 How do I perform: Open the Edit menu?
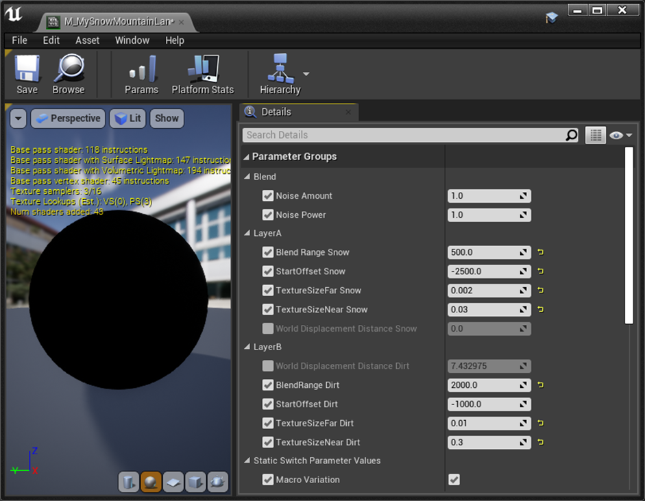51,40
